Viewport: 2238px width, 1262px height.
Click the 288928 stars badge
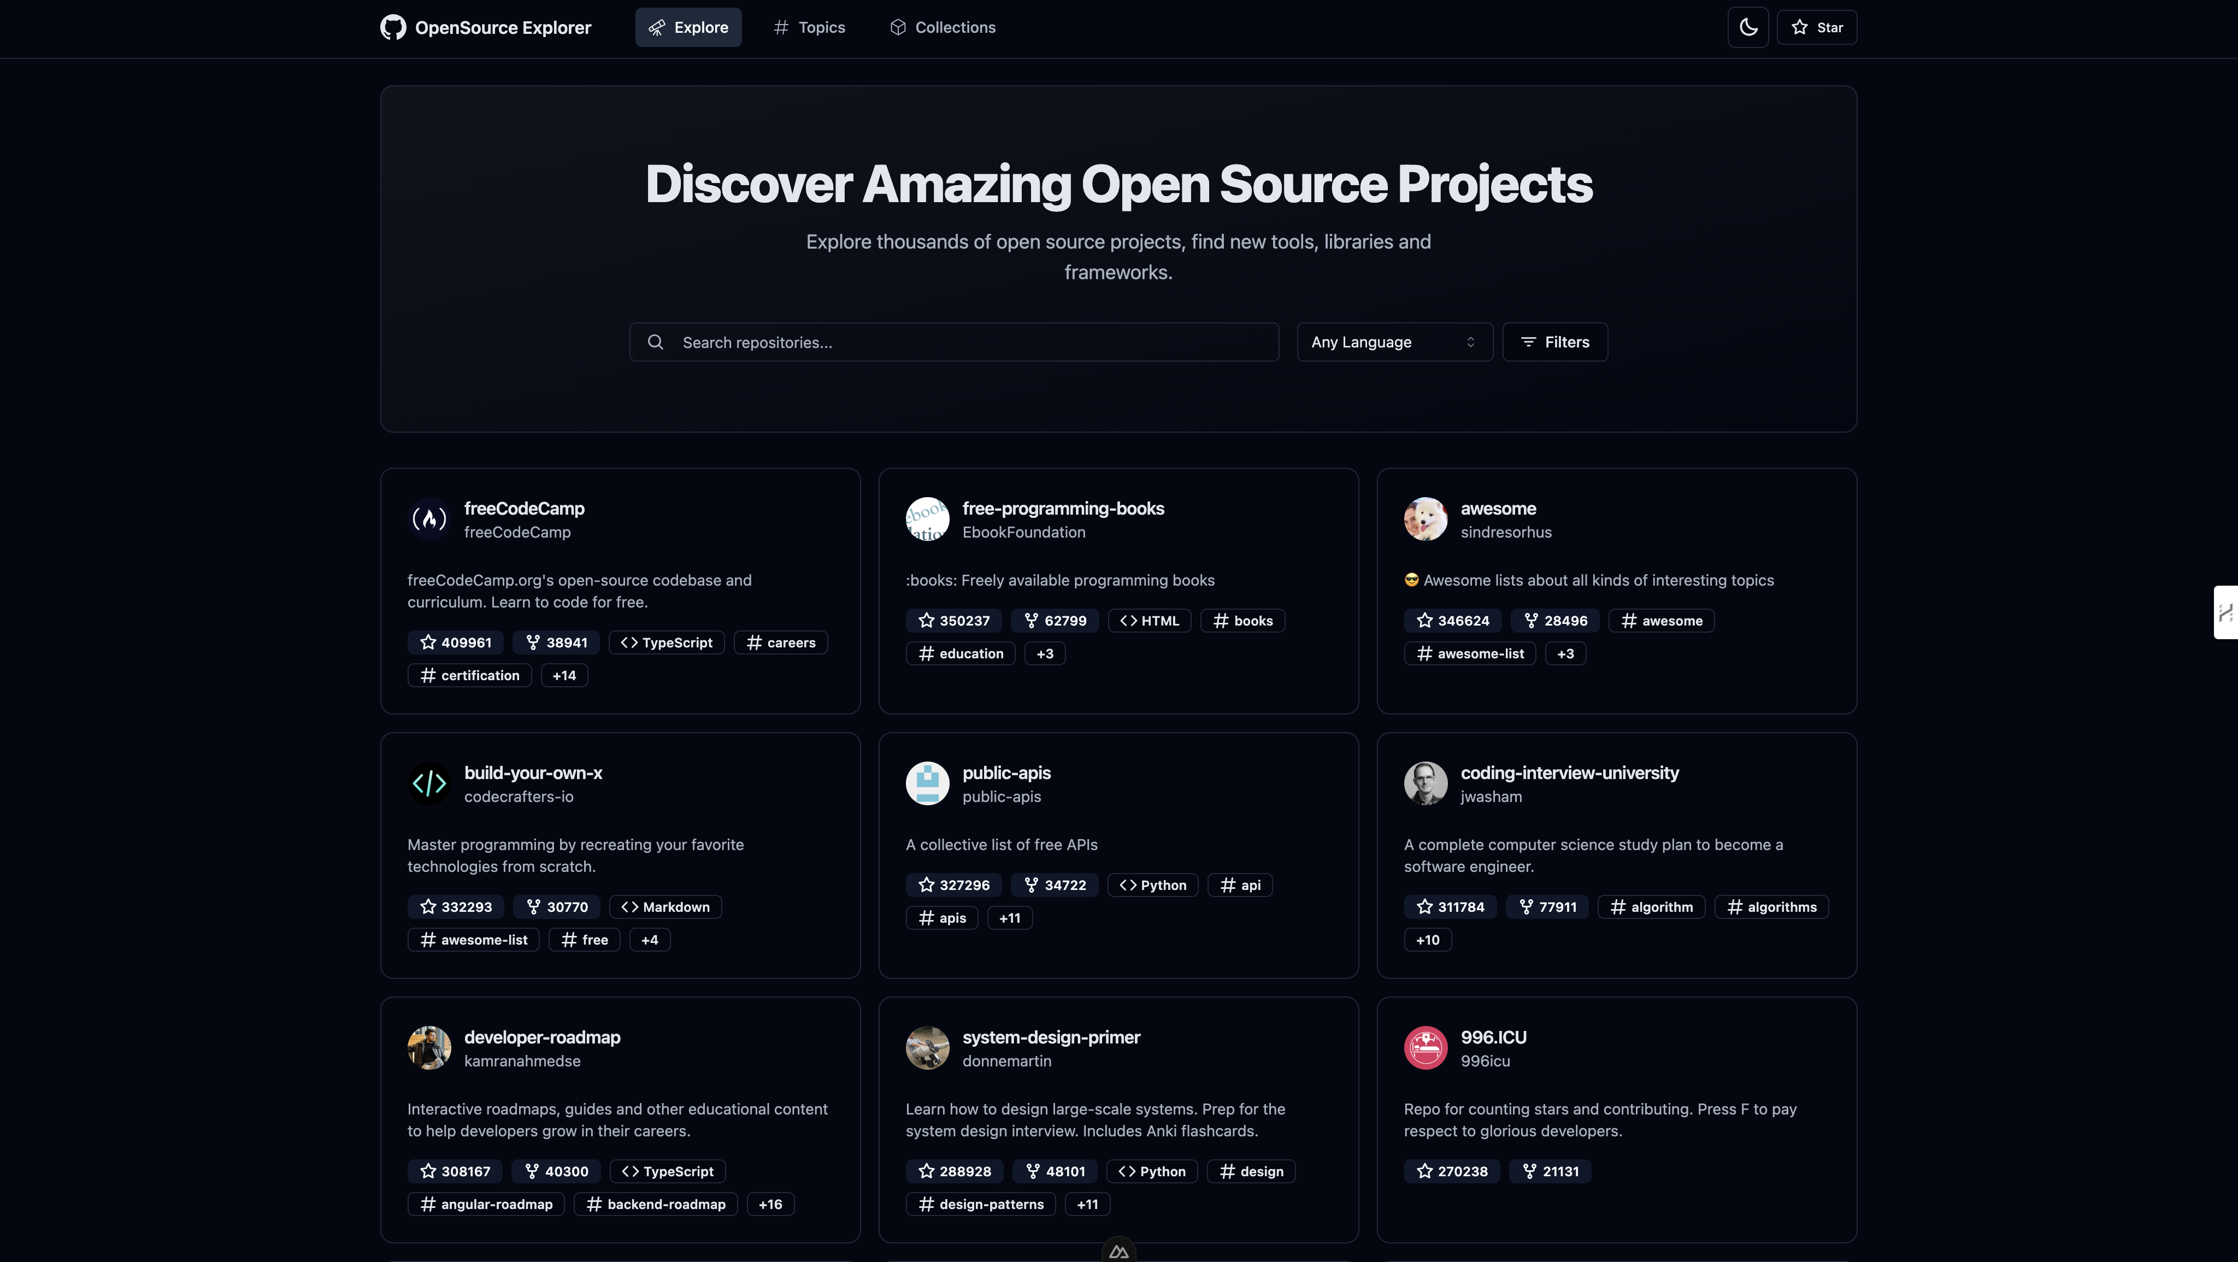954,1172
